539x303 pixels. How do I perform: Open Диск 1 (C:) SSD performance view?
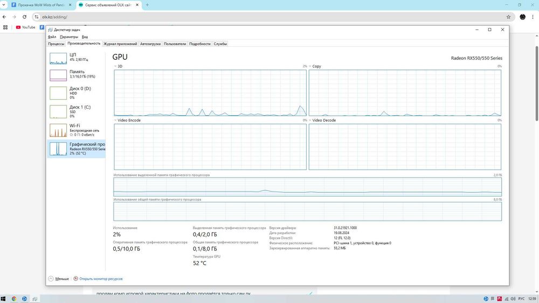(x=76, y=111)
